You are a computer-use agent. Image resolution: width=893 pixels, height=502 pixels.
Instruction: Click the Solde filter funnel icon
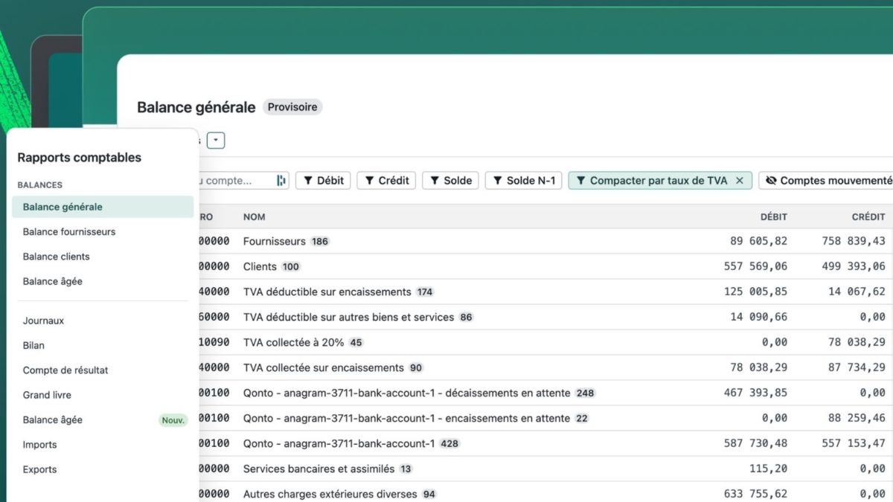point(435,181)
